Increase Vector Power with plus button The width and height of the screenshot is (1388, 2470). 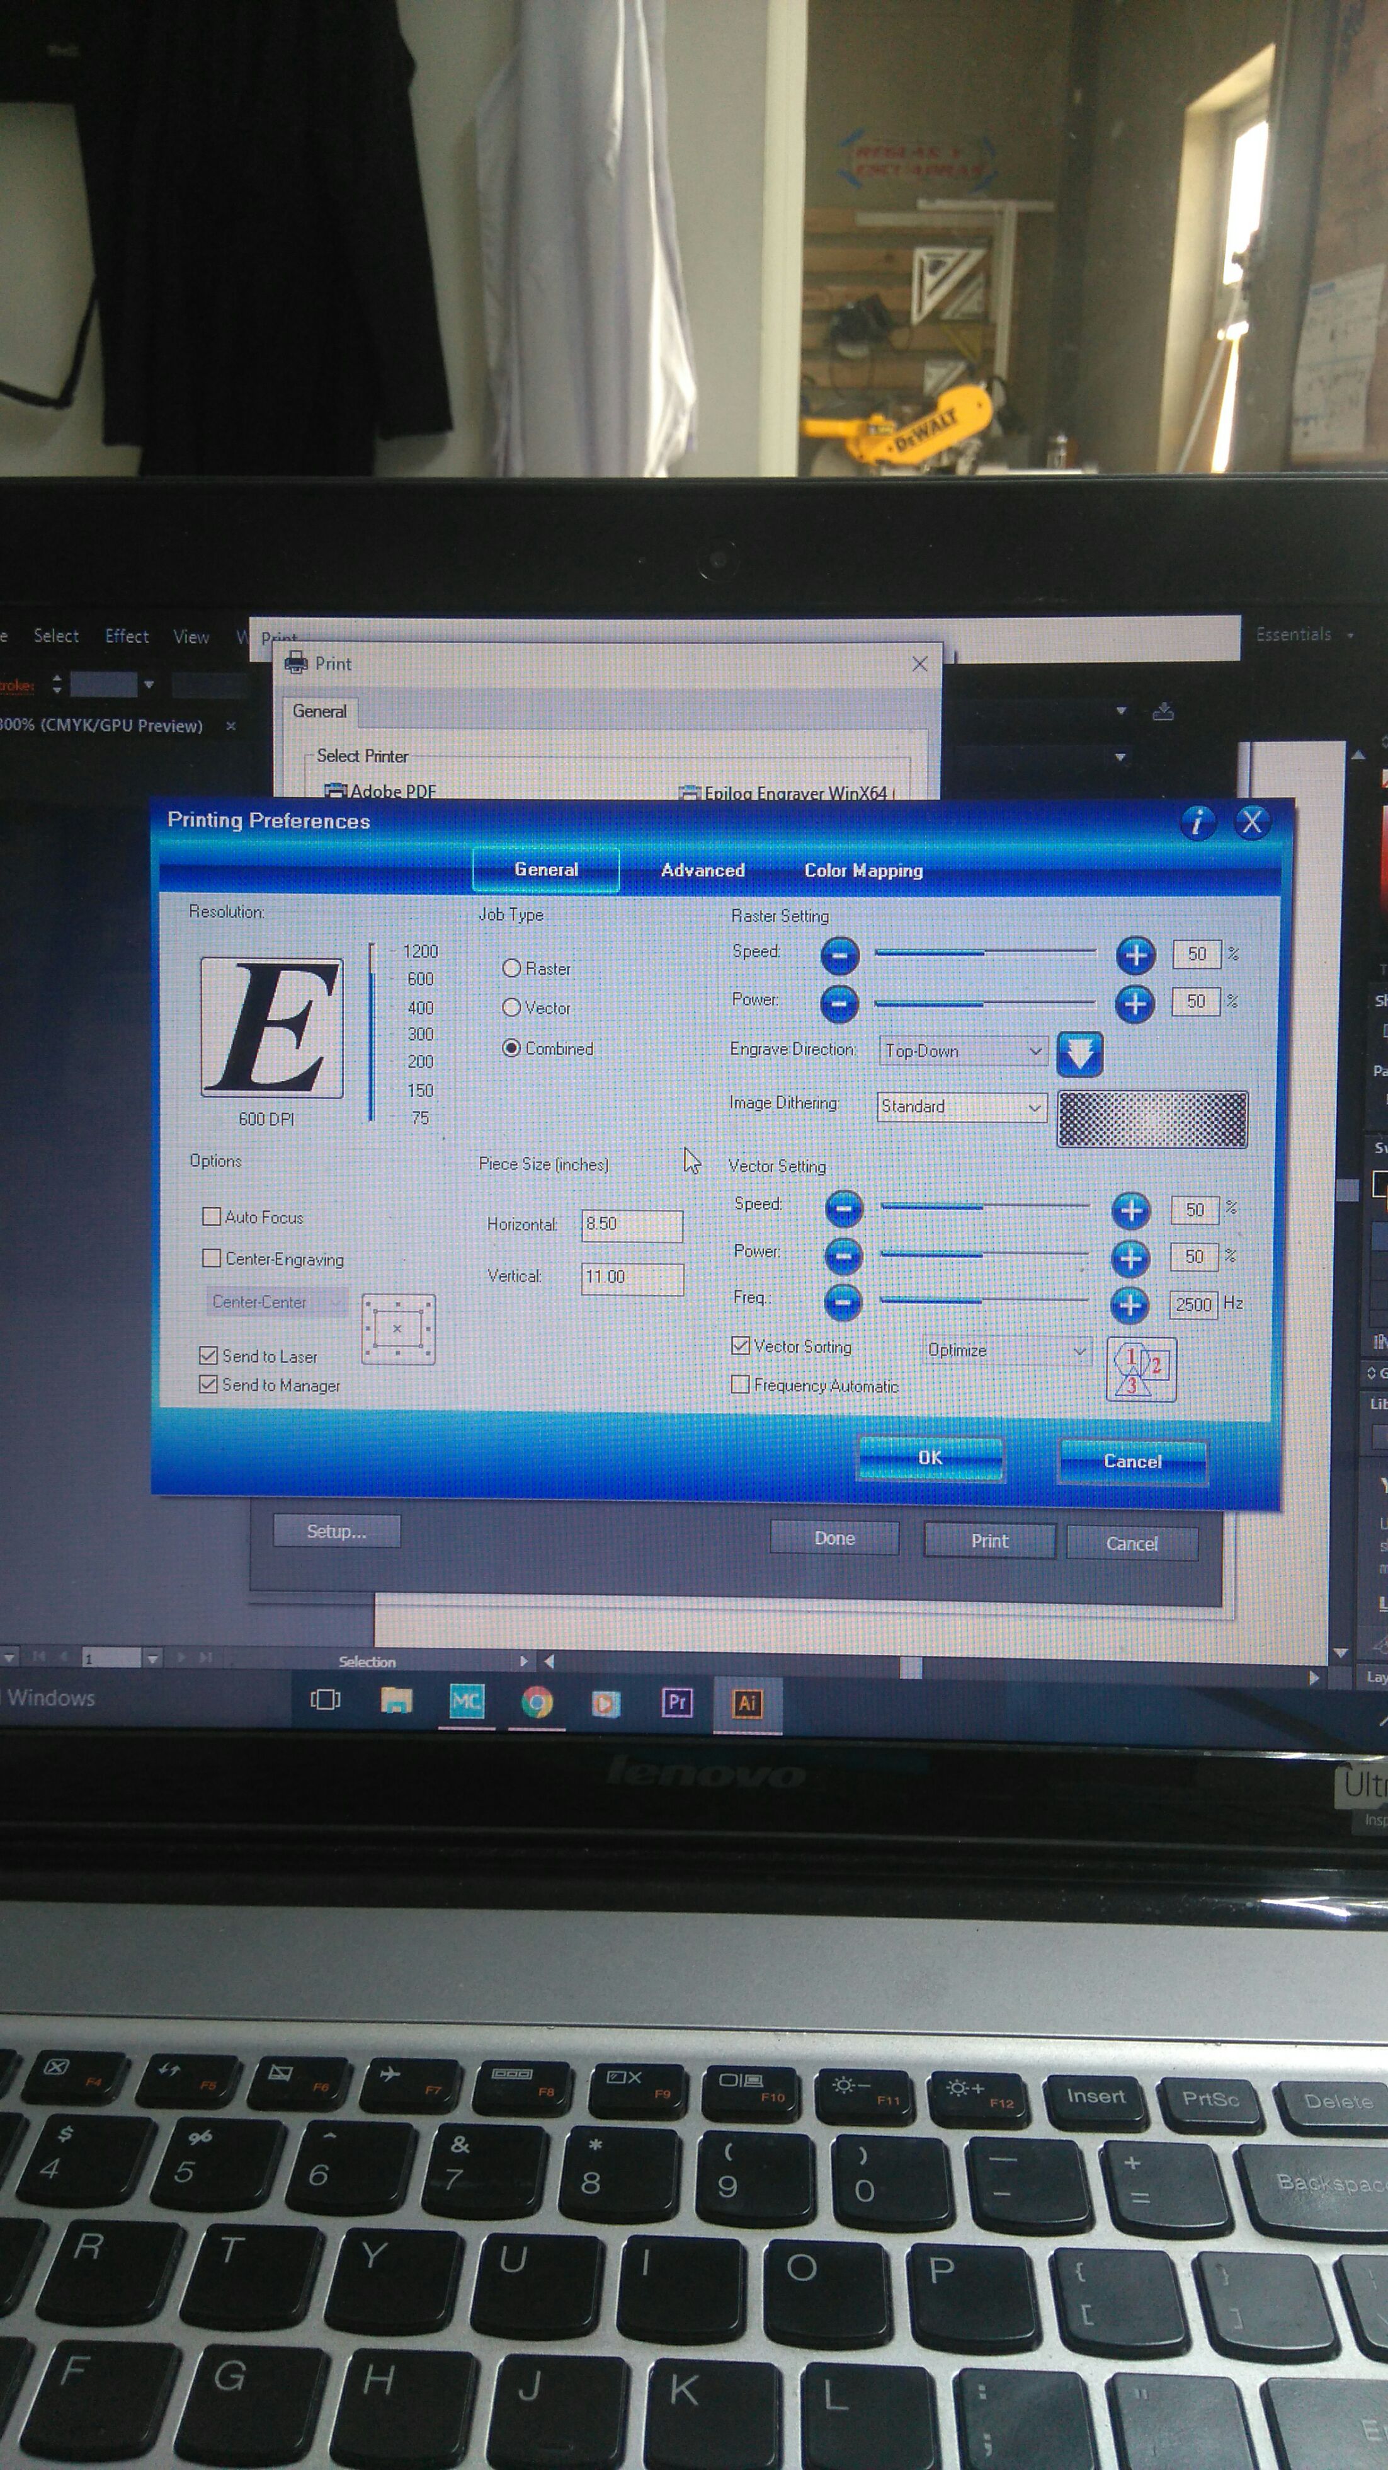[x=1130, y=1258]
